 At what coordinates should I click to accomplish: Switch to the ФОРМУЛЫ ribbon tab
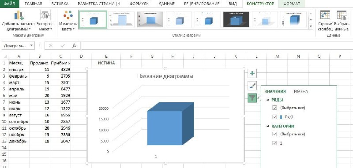click(139, 4)
